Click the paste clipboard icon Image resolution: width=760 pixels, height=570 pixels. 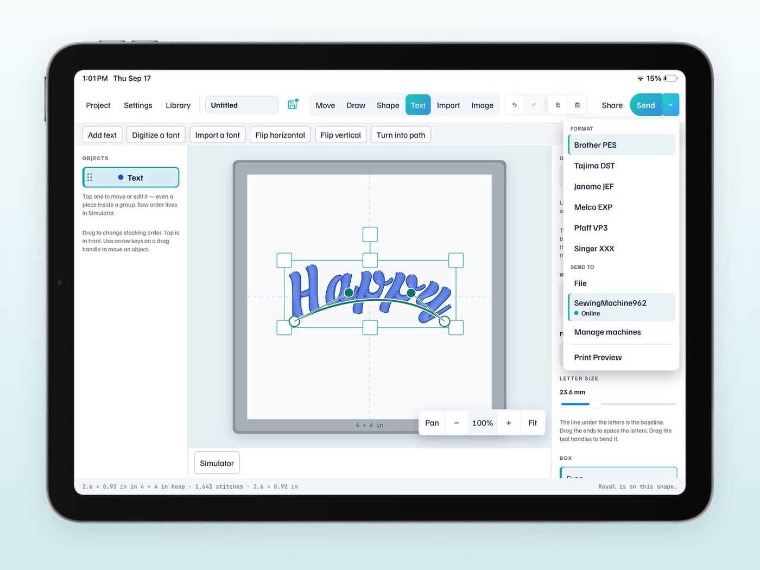577,105
